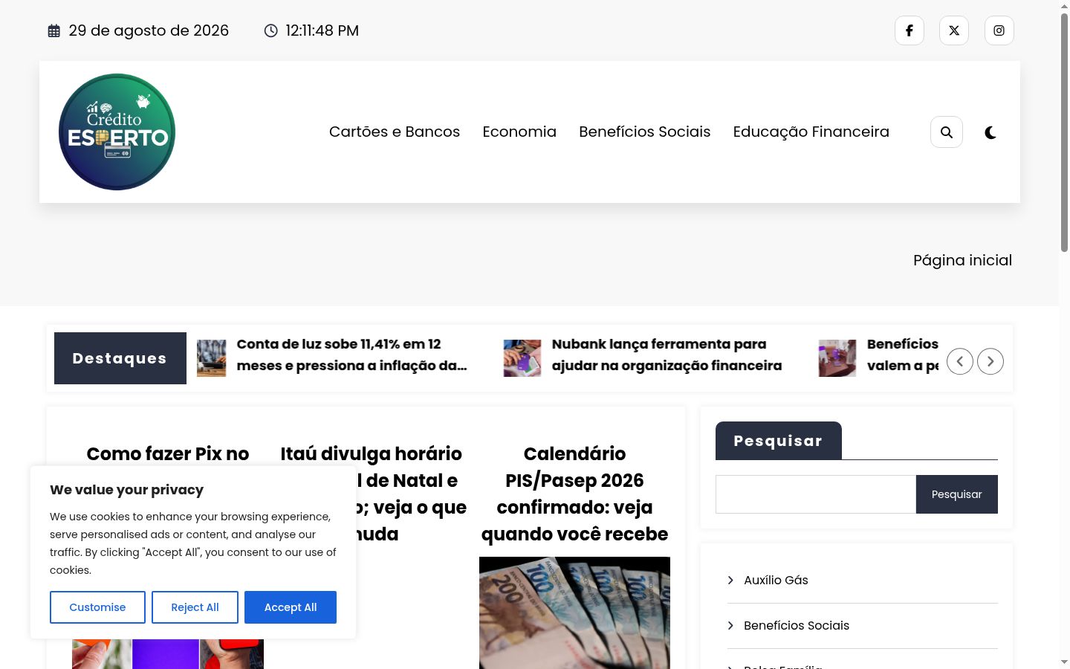Screen dimensions: 1070x669
Task: Click Reject All cookies button
Action: pyautogui.click(x=195, y=607)
